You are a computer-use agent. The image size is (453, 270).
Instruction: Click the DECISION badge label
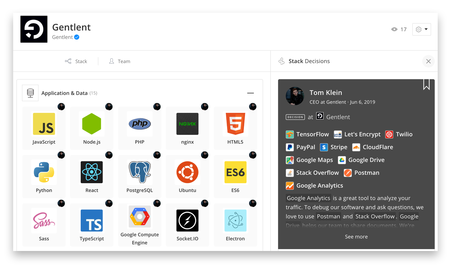point(295,117)
